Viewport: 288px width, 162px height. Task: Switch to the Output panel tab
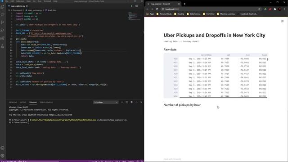click(x=23, y=102)
